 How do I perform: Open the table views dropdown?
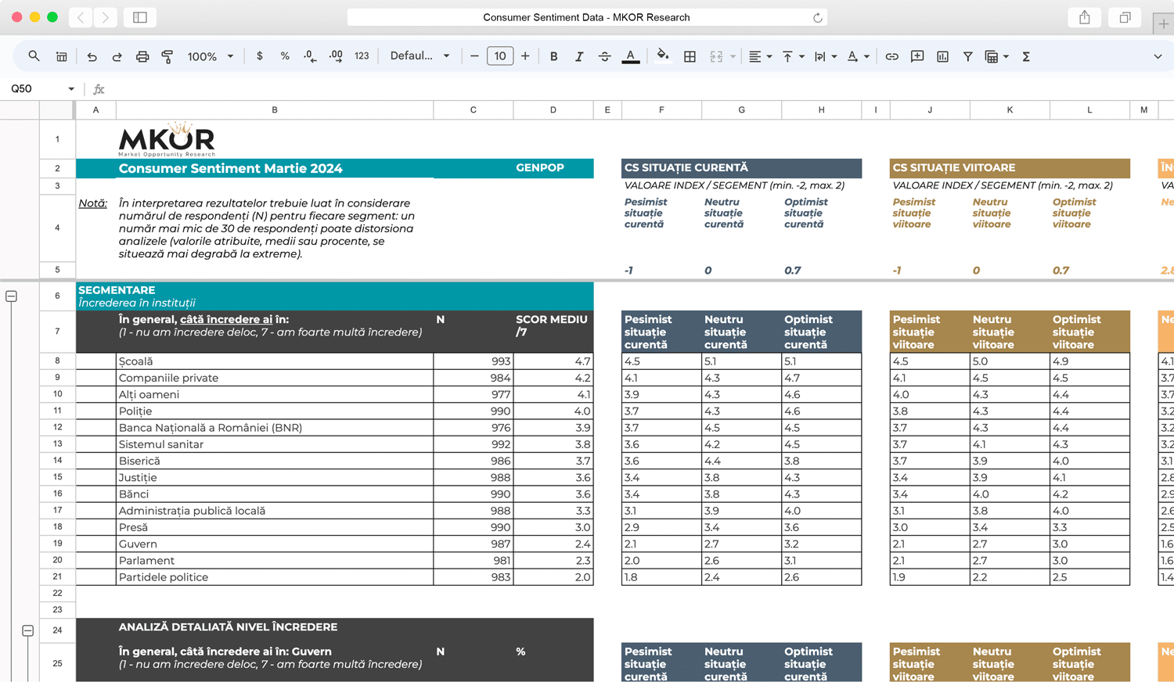(996, 56)
